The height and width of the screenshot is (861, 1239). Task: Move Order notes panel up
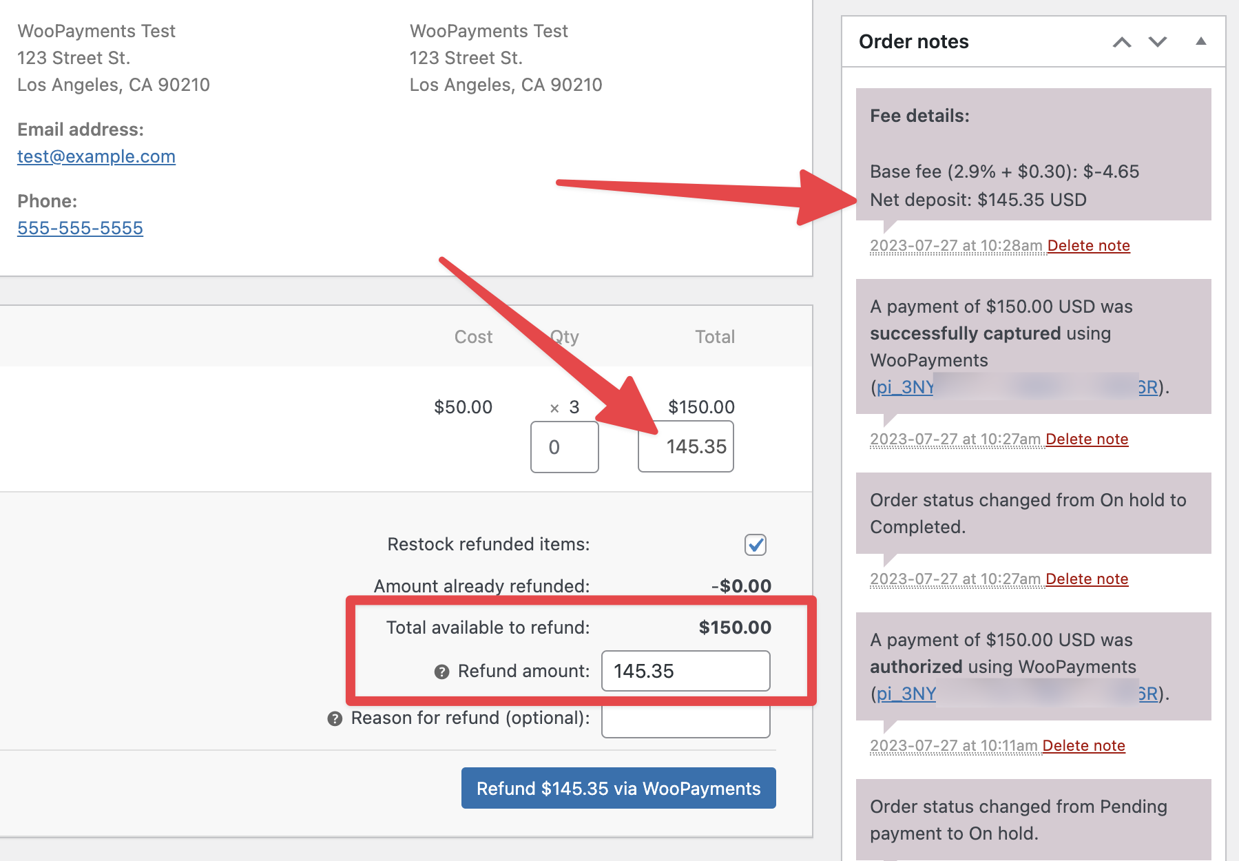1122,42
